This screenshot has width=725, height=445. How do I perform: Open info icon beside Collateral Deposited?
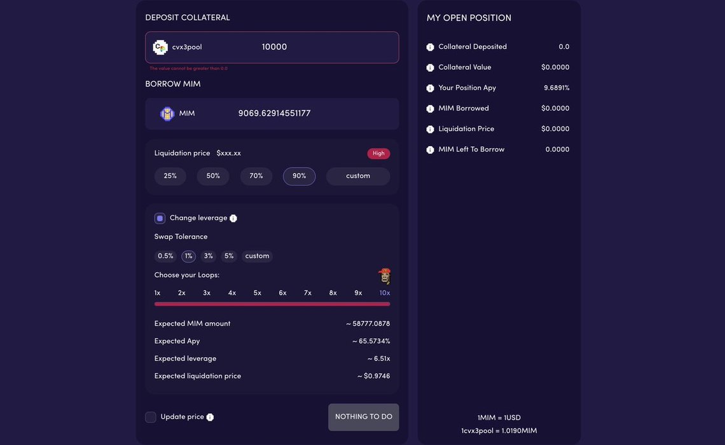coord(430,47)
